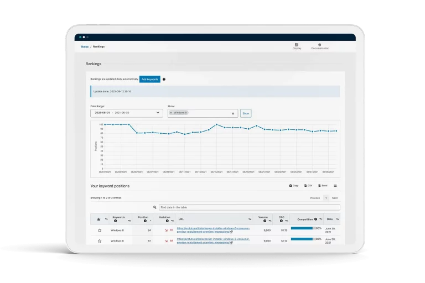
Task: Star the first Windows 8 keyword row
Action: coord(100,230)
